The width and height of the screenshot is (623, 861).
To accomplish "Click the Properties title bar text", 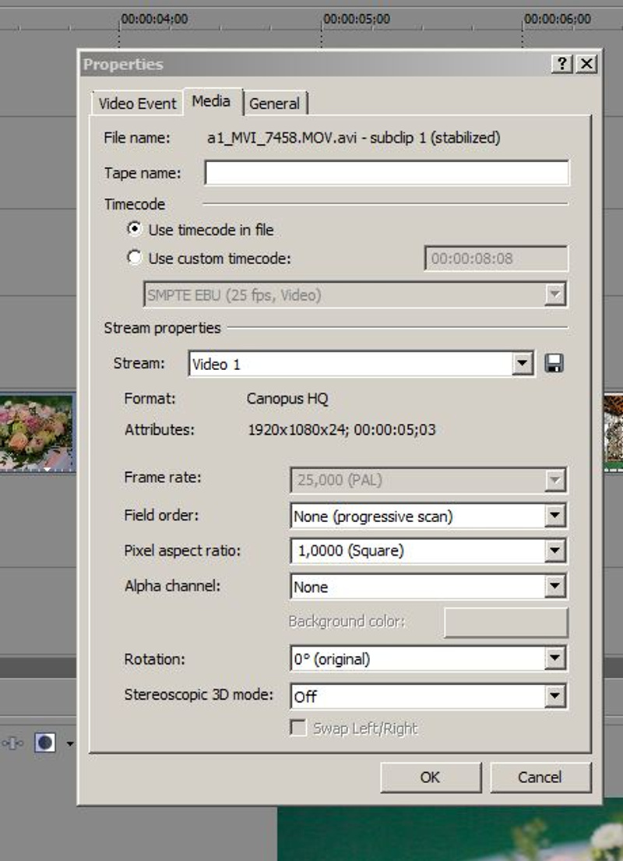I will pyautogui.click(x=123, y=64).
